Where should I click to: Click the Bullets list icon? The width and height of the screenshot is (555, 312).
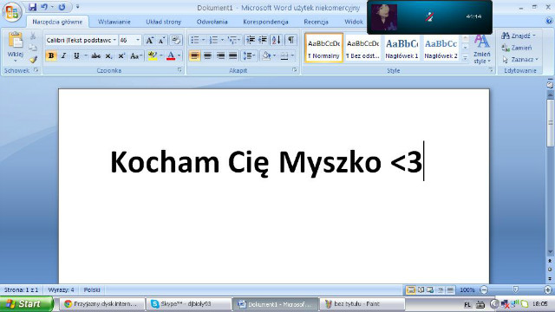coord(195,40)
